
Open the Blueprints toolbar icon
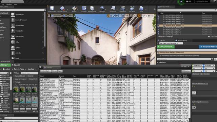tap(113, 8)
